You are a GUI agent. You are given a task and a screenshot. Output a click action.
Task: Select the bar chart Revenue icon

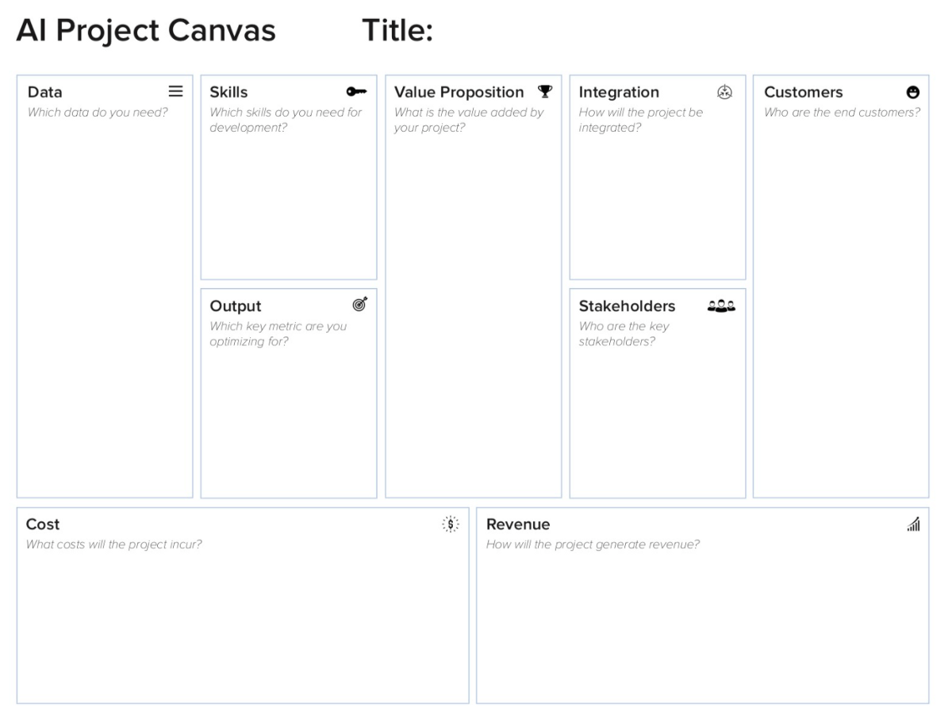point(913,524)
